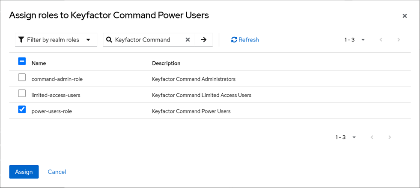The image size is (420, 188).
Task: Uncheck the power-users-role checkbox
Action: tap(22, 110)
